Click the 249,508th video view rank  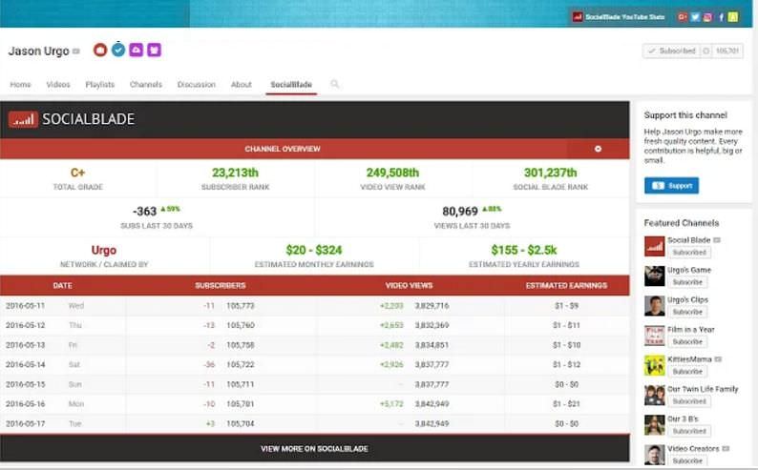pos(392,173)
